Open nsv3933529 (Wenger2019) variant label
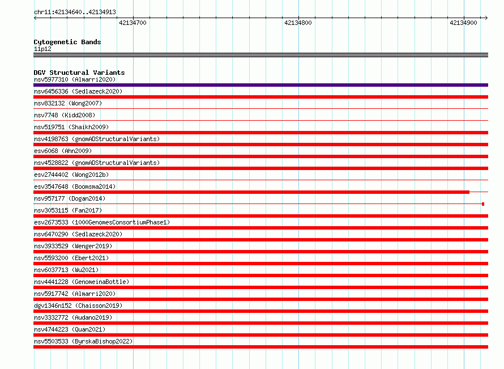 (x=73, y=246)
